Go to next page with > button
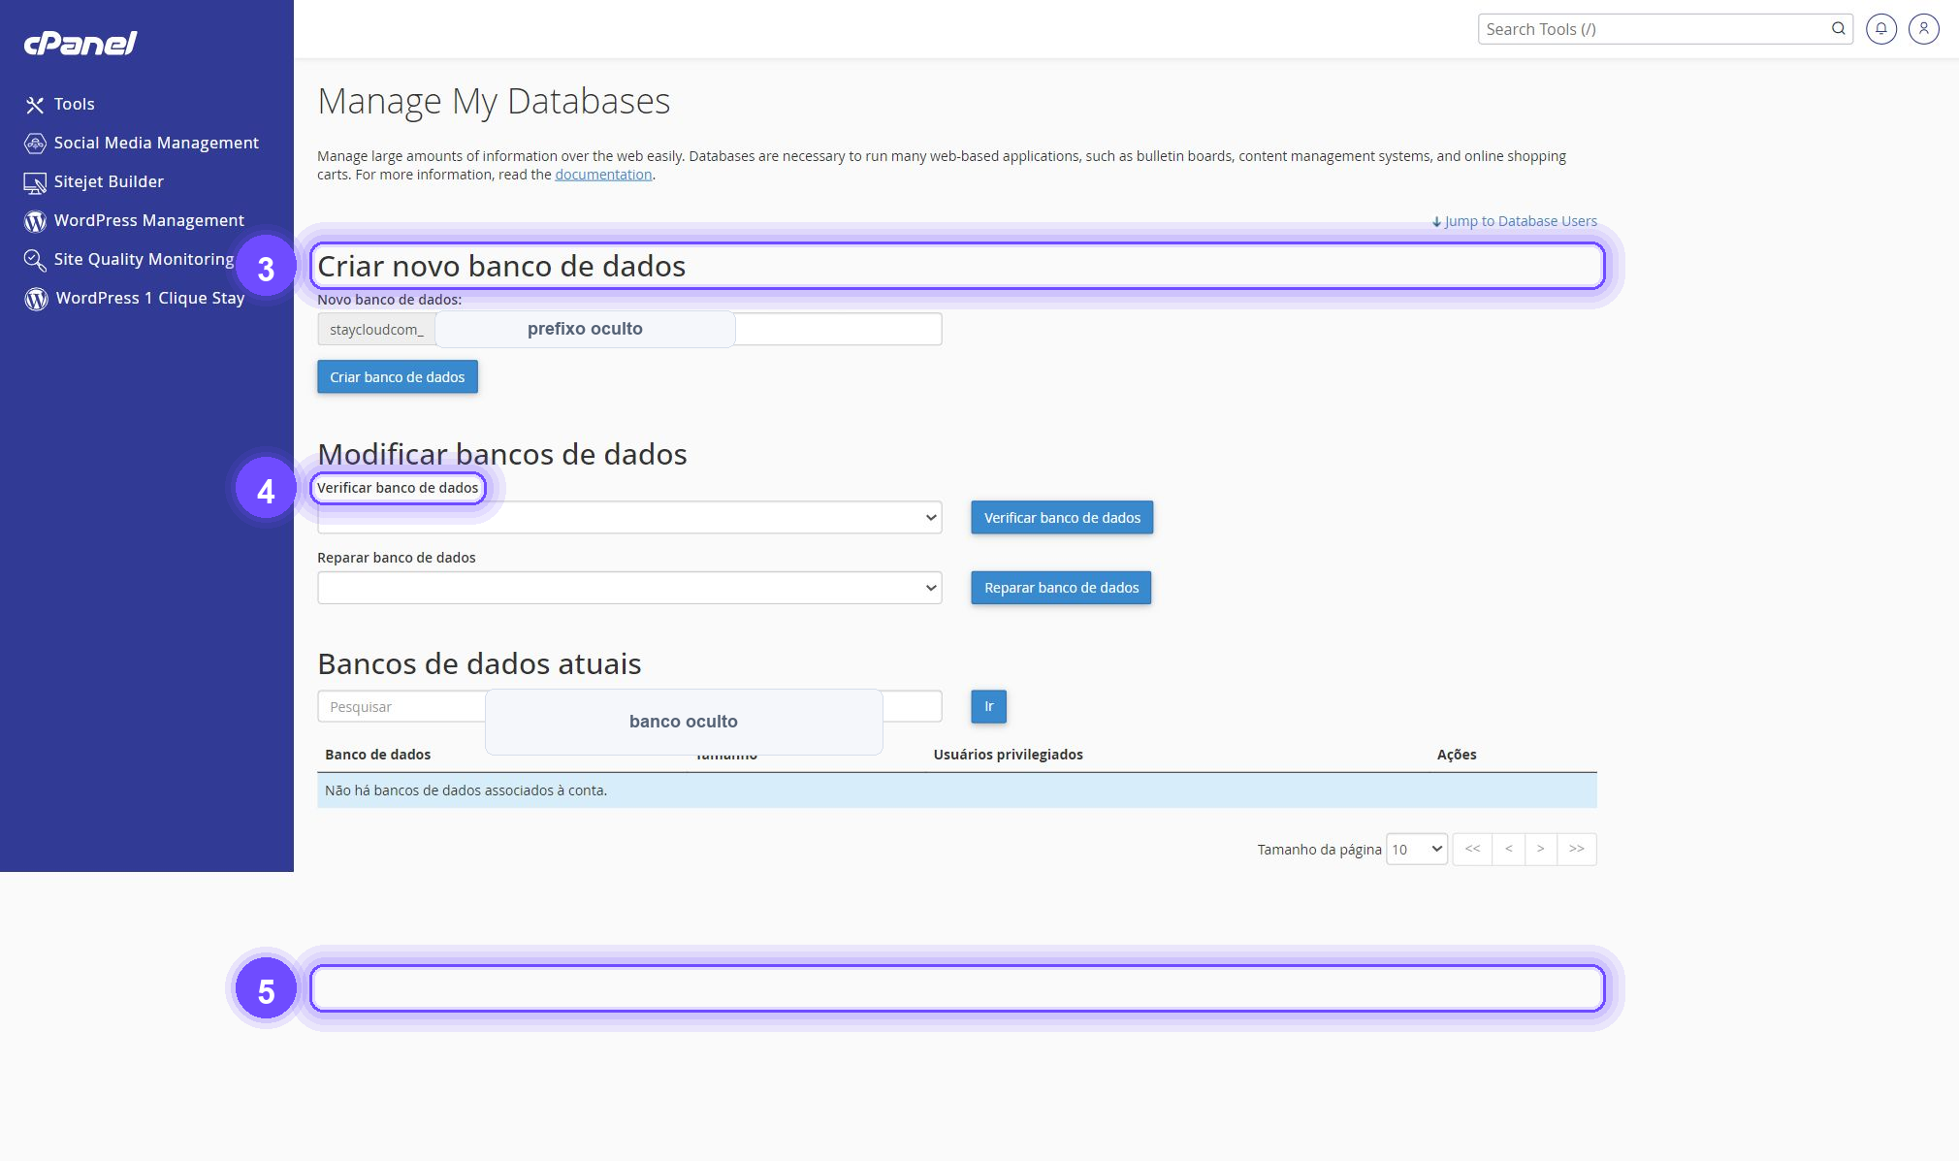 (x=1541, y=850)
